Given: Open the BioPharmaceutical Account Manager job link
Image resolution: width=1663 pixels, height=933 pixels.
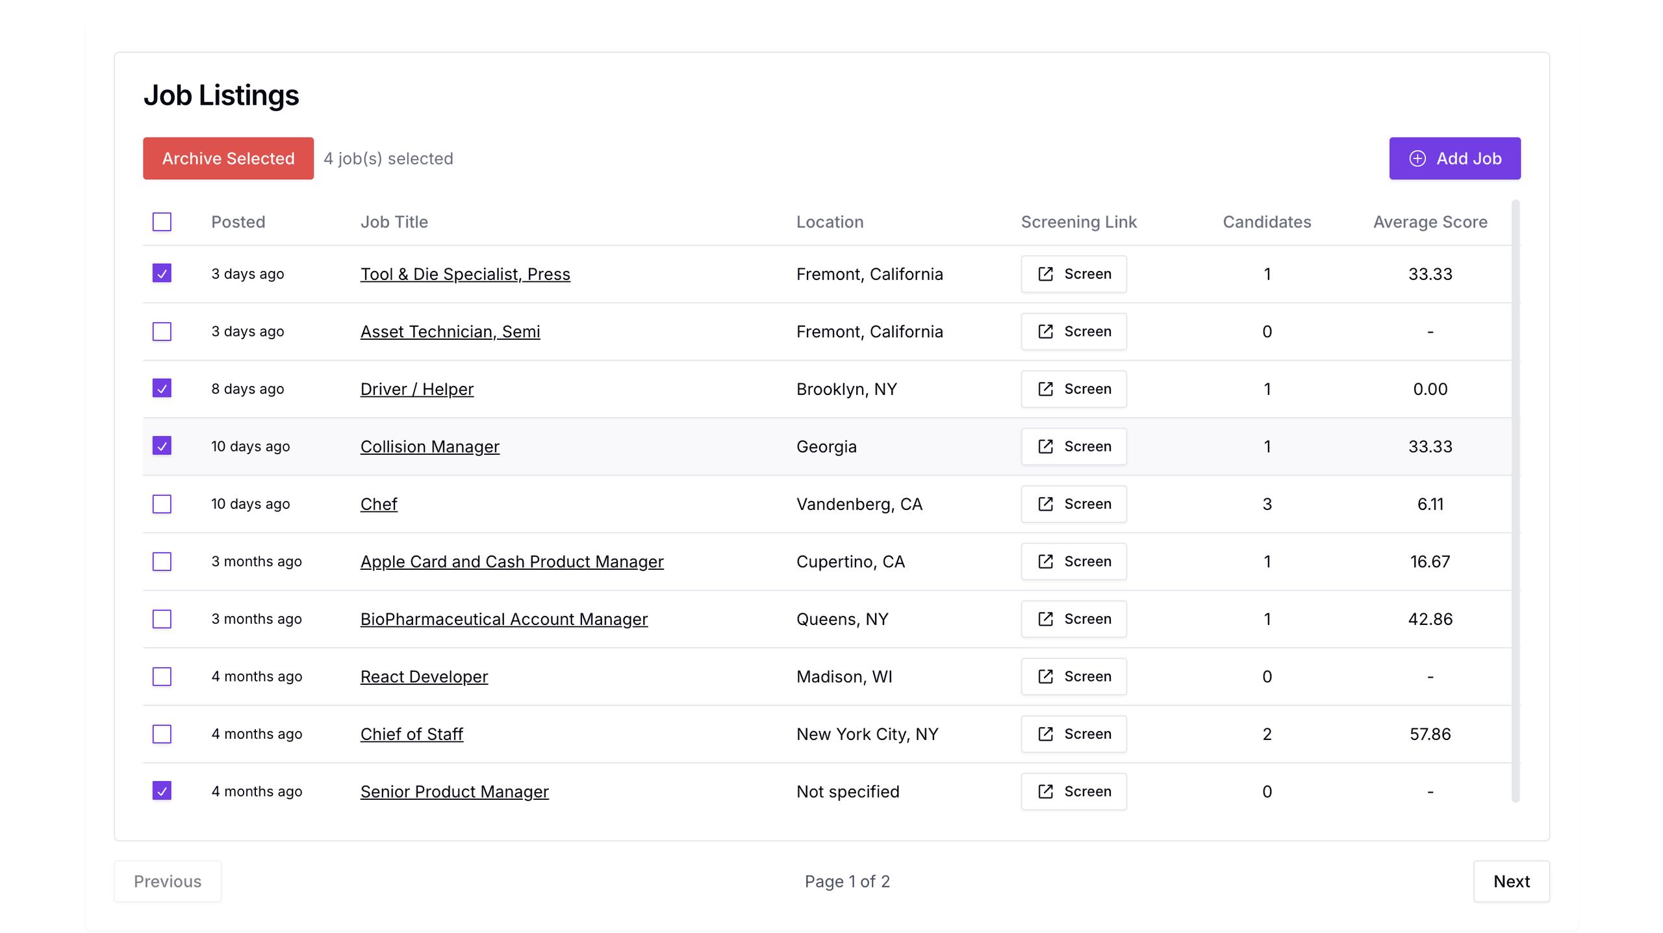Looking at the screenshot, I should click(503, 619).
